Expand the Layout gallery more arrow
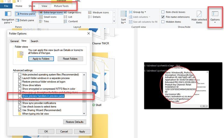The width and height of the screenshot is (224, 138). (114, 21)
